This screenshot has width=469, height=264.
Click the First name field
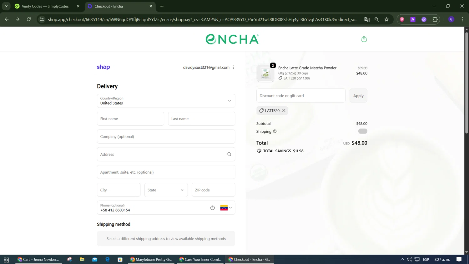(130, 119)
